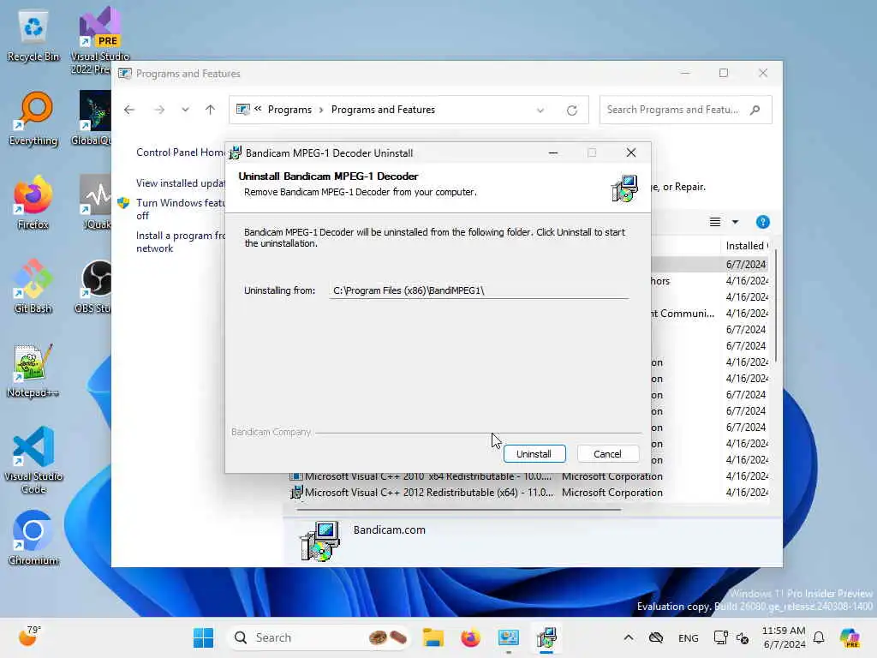Click the taskbar Search box
Viewport: 877px width, 658px height.
(319, 637)
